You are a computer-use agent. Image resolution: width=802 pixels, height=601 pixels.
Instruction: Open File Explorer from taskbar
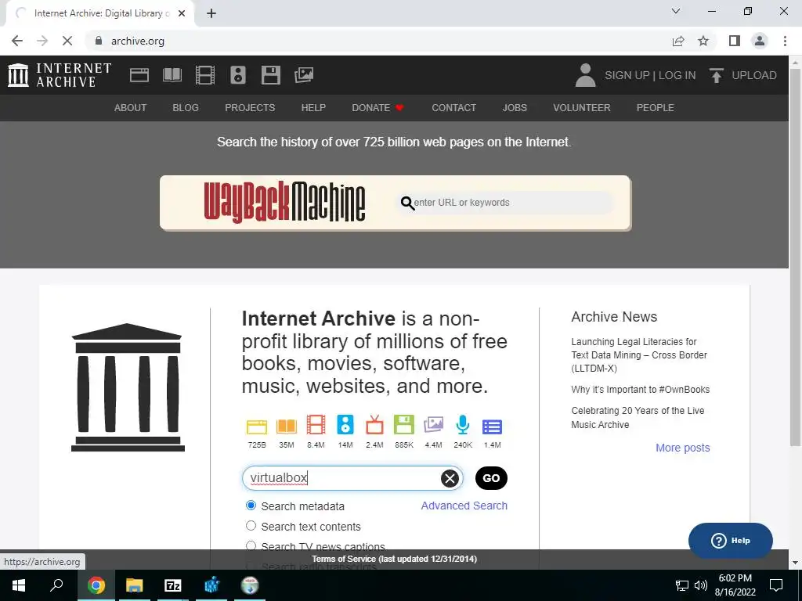pos(134,585)
